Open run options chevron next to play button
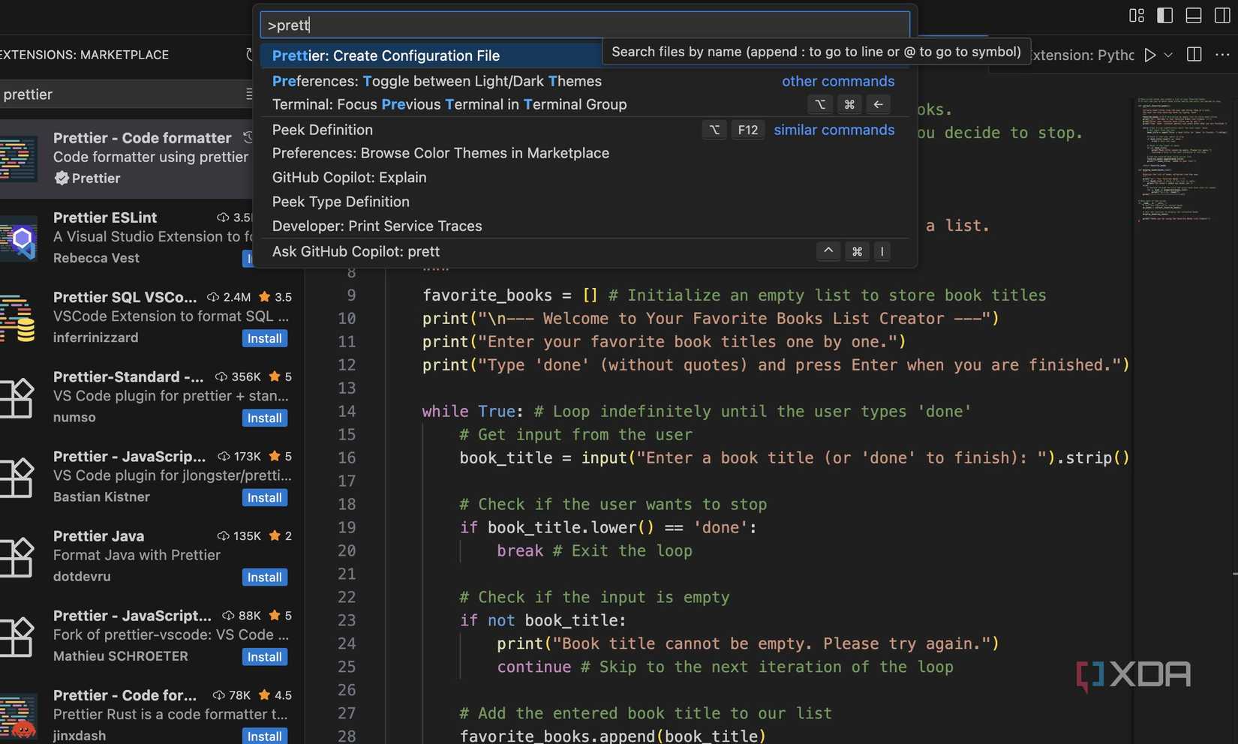 click(x=1167, y=54)
